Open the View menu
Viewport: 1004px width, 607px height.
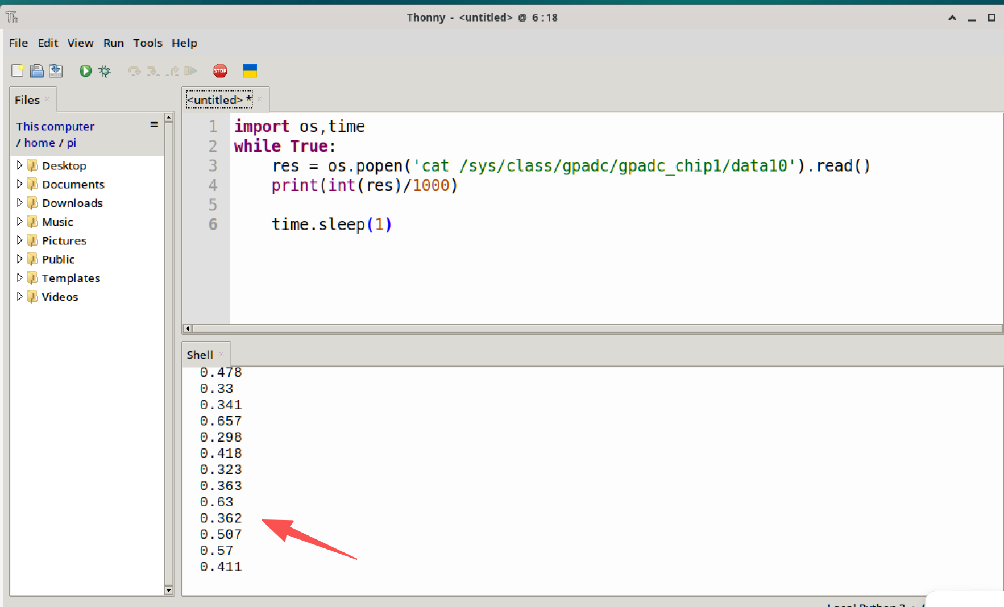80,43
